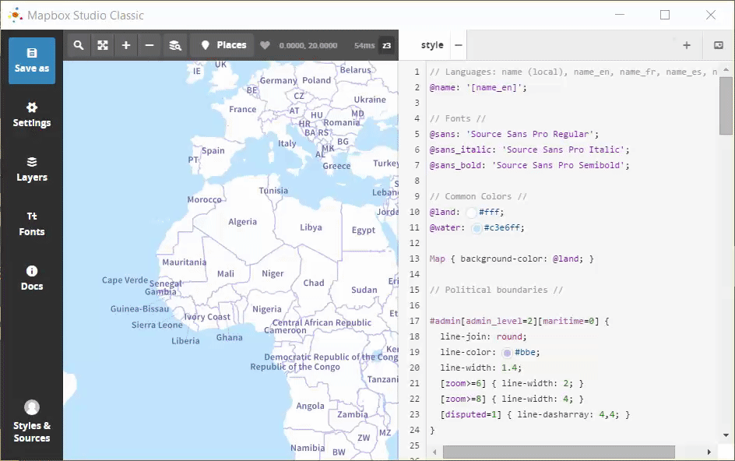Click the scroll left arrow in editor
Viewport: 735px width, 461px height.
pos(434,452)
